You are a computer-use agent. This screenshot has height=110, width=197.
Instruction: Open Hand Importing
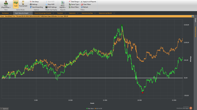[36, 7]
